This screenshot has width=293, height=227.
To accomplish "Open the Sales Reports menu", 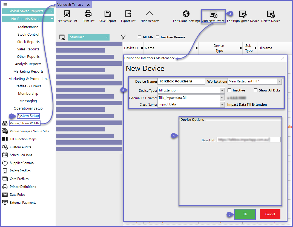I will click(28, 49).
